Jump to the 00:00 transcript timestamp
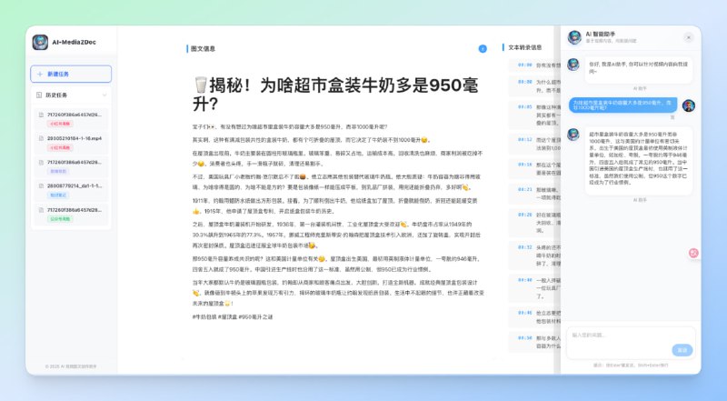 (524, 65)
